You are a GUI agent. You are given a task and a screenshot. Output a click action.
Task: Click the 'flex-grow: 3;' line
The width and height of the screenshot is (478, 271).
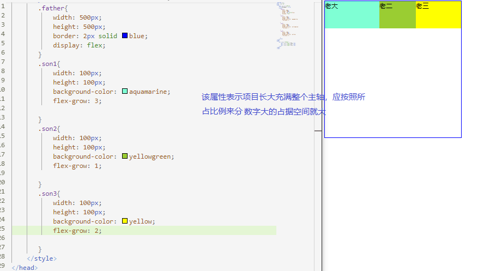click(x=77, y=101)
